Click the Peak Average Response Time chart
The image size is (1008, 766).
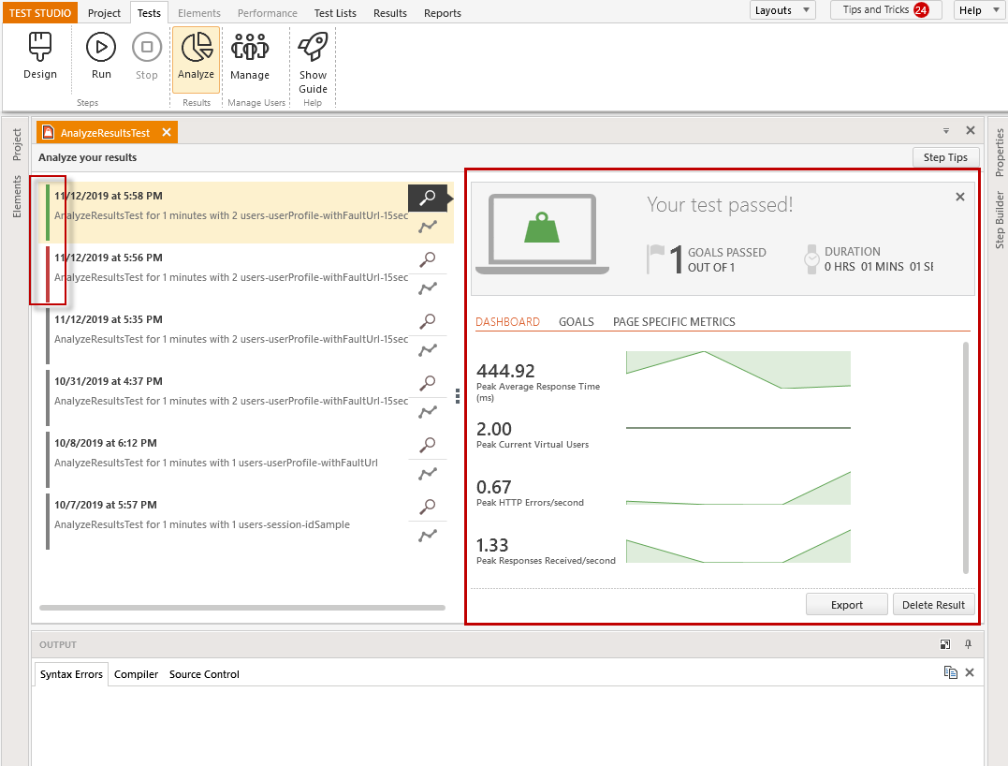click(738, 370)
